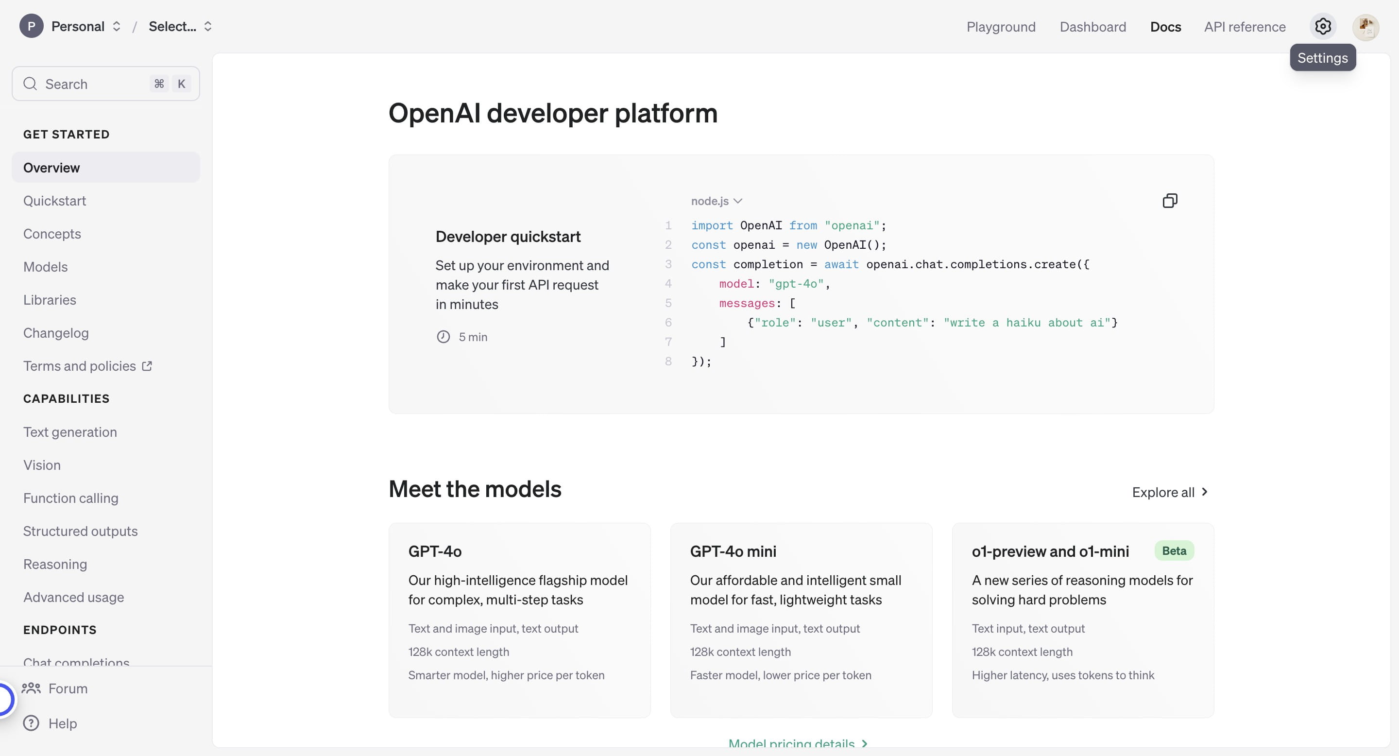Open the Function calling docs page

click(x=70, y=498)
